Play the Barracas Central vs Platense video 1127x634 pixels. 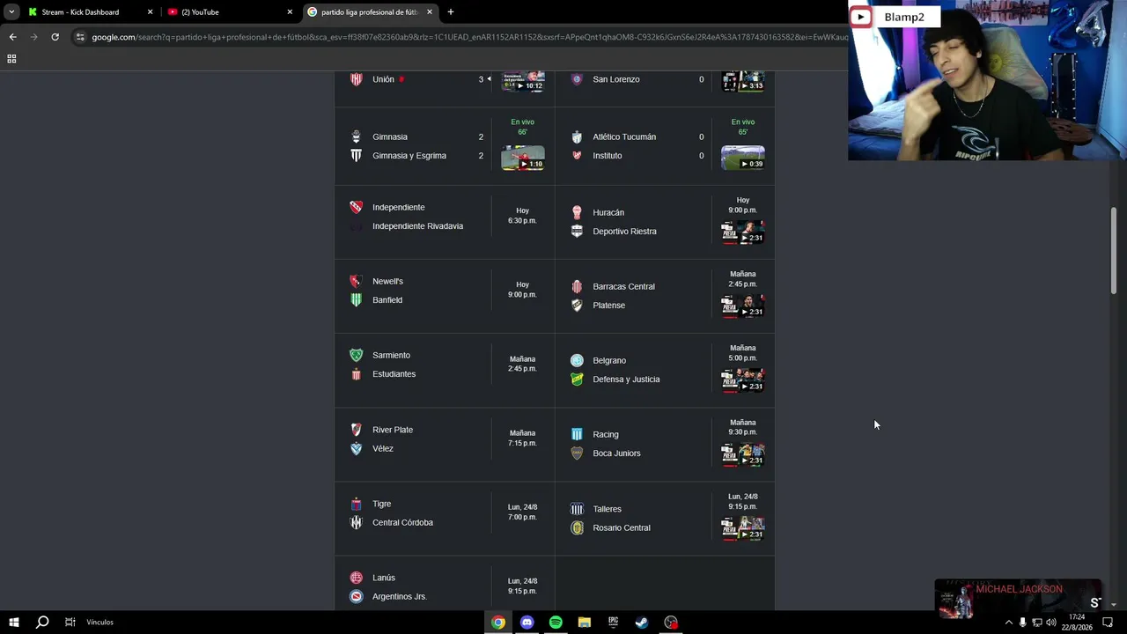pos(743,306)
